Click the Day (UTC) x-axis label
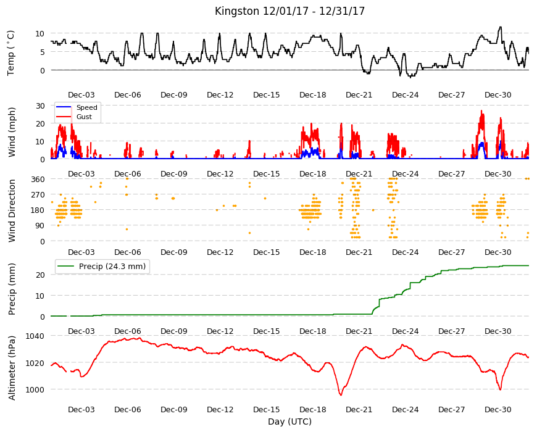The height and width of the screenshot is (432, 537). click(x=289, y=422)
